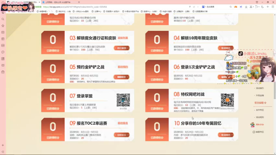Open favorites star in left sidebar
This screenshot has width=276, height=155.
pos(3,25)
